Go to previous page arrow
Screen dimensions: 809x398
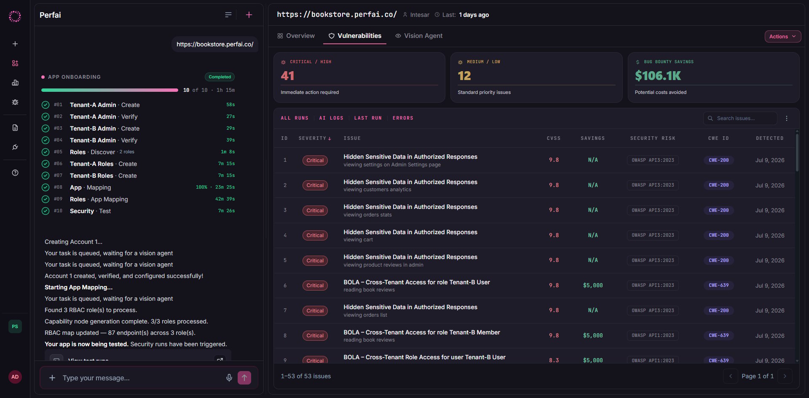731,376
